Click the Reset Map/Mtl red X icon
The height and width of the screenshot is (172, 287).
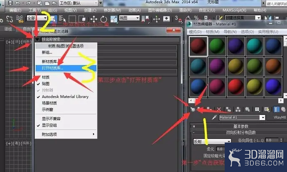(219, 109)
